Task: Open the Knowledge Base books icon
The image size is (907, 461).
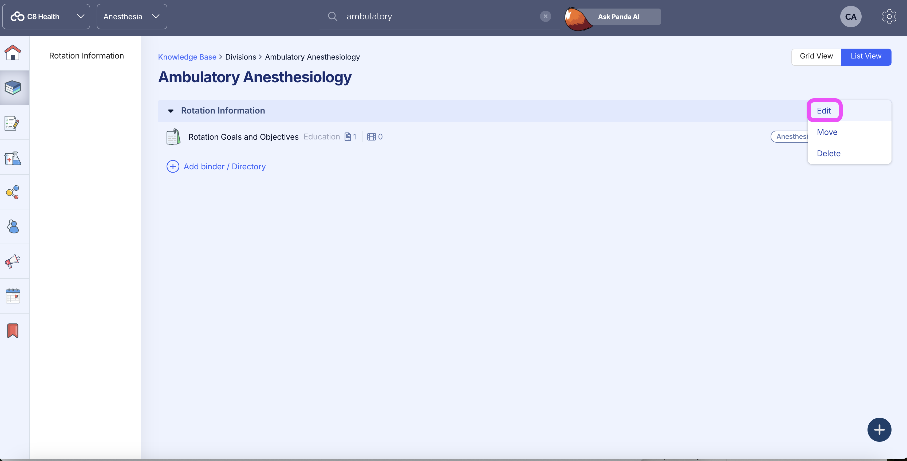Action: coord(13,87)
